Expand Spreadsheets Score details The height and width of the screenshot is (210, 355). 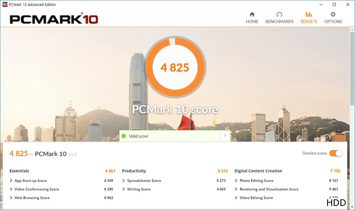click(x=124, y=181)
